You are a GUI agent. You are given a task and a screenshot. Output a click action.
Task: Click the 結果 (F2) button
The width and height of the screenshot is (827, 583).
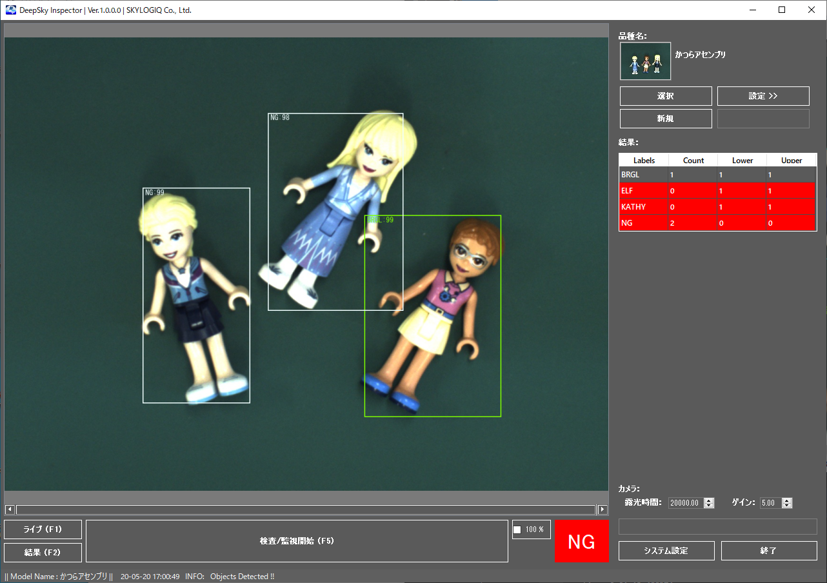click(43, 553)
